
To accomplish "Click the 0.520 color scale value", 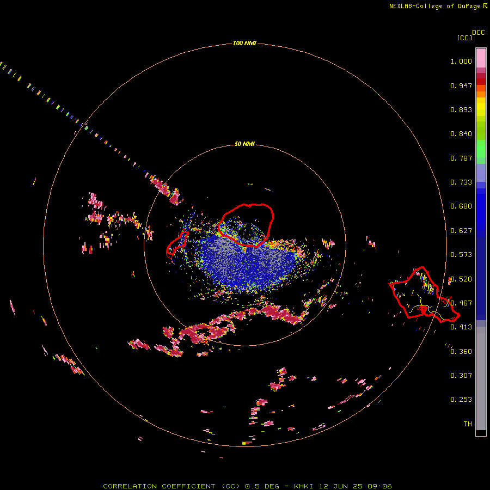I will (461, 279).
